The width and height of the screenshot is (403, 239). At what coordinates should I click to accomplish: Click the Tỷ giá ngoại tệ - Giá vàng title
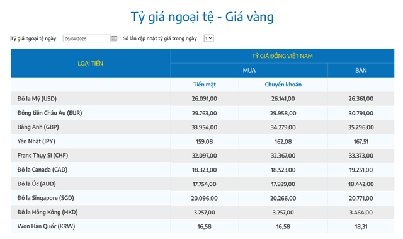[x=202, y=17]
